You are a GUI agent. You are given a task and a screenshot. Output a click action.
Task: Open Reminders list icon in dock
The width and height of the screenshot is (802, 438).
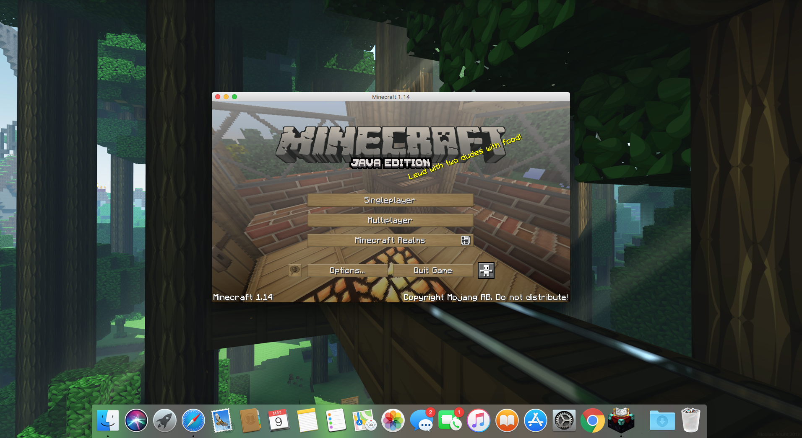tap(336, 420)
